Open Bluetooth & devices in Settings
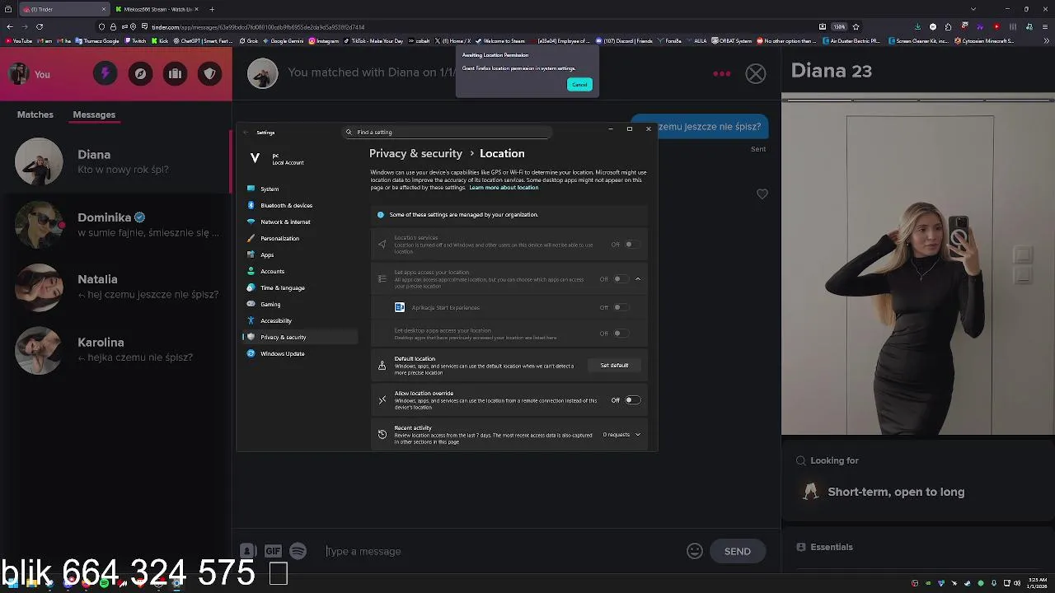The image size is (1055, 593). point(300,205)
